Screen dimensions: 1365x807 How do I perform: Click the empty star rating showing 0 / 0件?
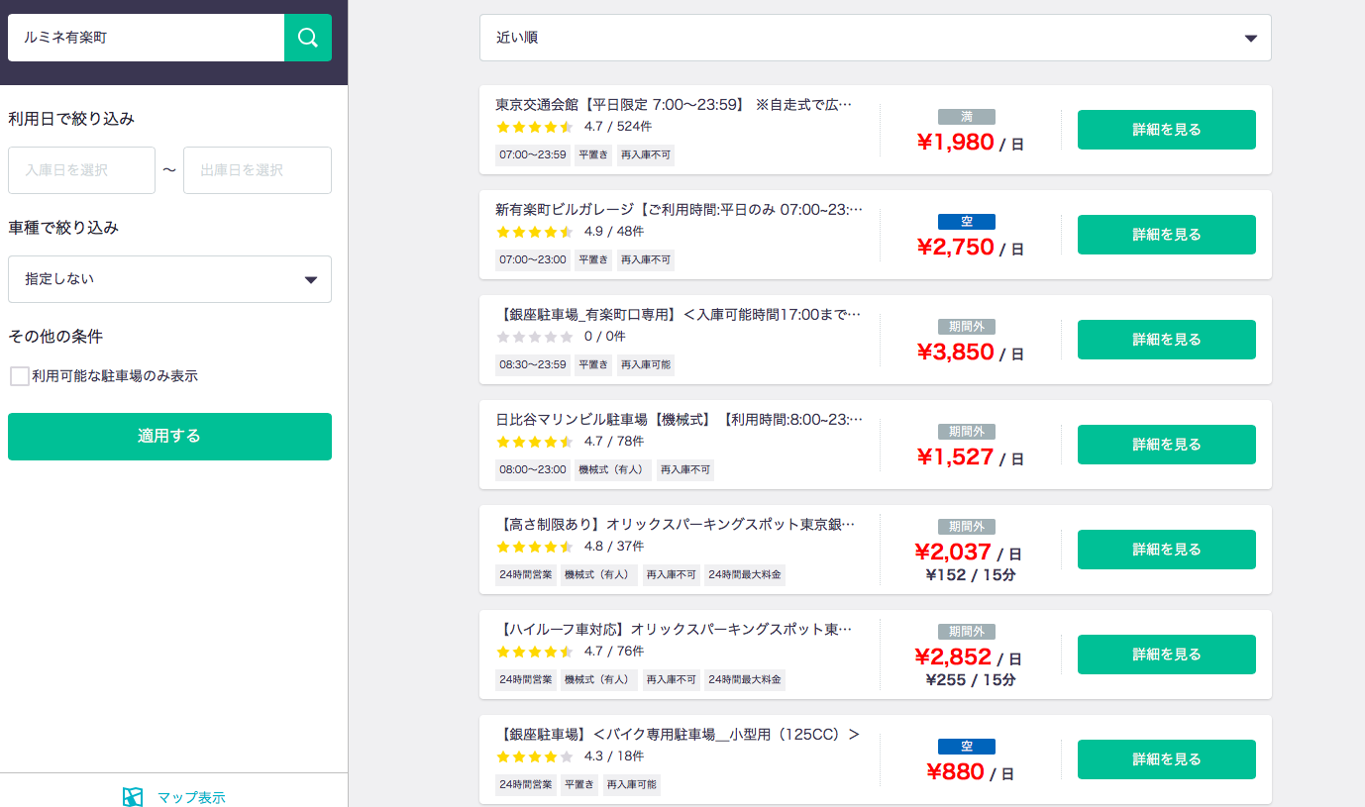pyautogui.click(x=535, y=337)
